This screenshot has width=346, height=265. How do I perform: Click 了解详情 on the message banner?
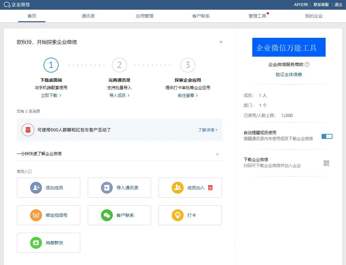(207, 130)
